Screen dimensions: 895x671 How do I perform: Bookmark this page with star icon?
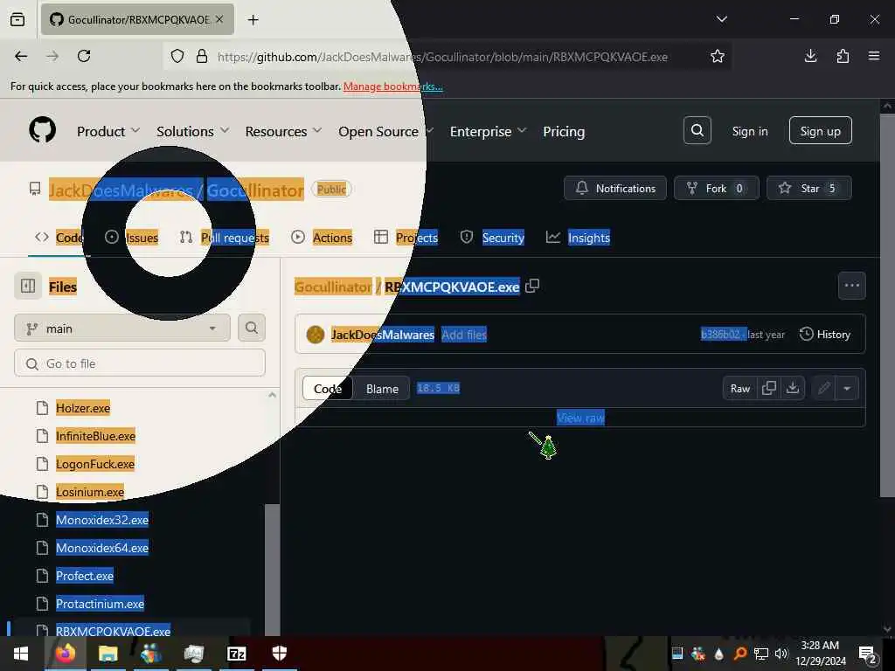click(x=718, y=56)
